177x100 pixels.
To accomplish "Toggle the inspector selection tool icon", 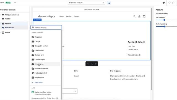I will pos(109,3).
